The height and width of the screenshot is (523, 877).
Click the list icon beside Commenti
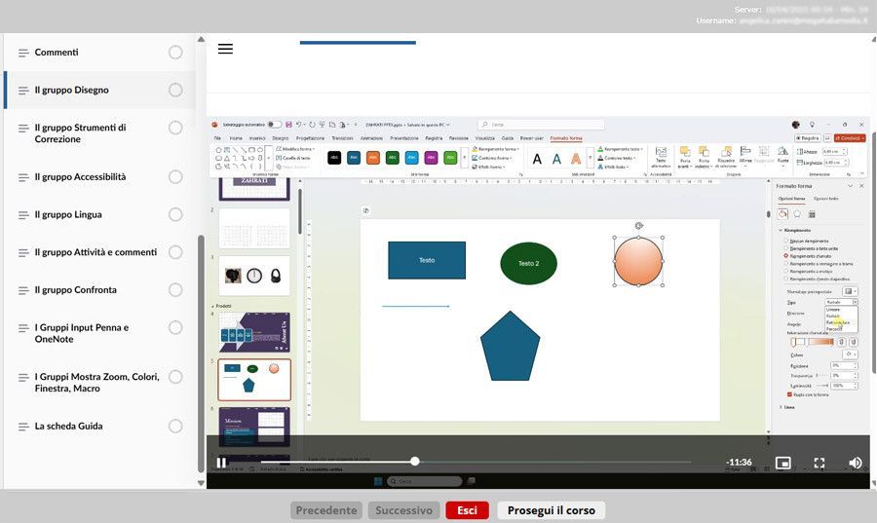pyautogui.click(x=21, y=53)
